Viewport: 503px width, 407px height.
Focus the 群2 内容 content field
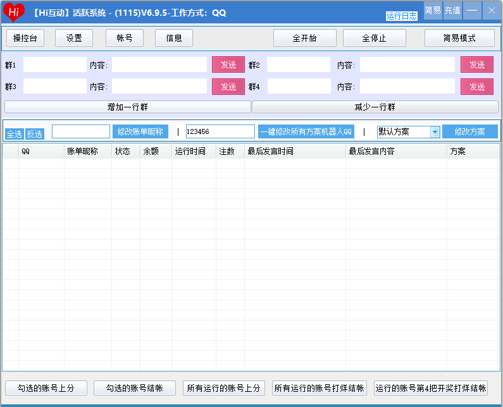point(407,64)
